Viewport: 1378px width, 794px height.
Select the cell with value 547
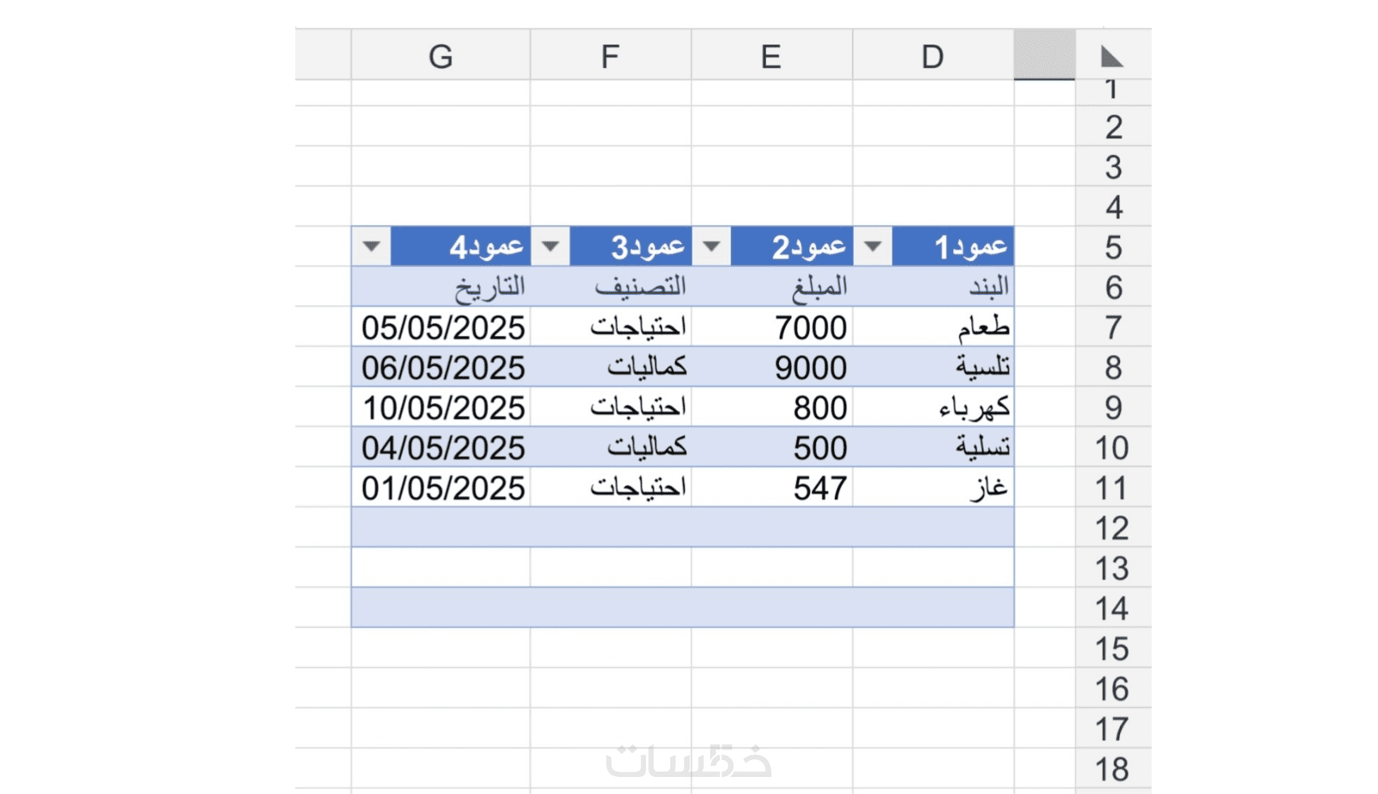(x=820, y=488)
